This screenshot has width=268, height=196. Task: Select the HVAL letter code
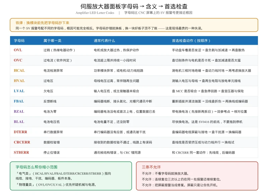pyautogui.click(x=19, y=81)
